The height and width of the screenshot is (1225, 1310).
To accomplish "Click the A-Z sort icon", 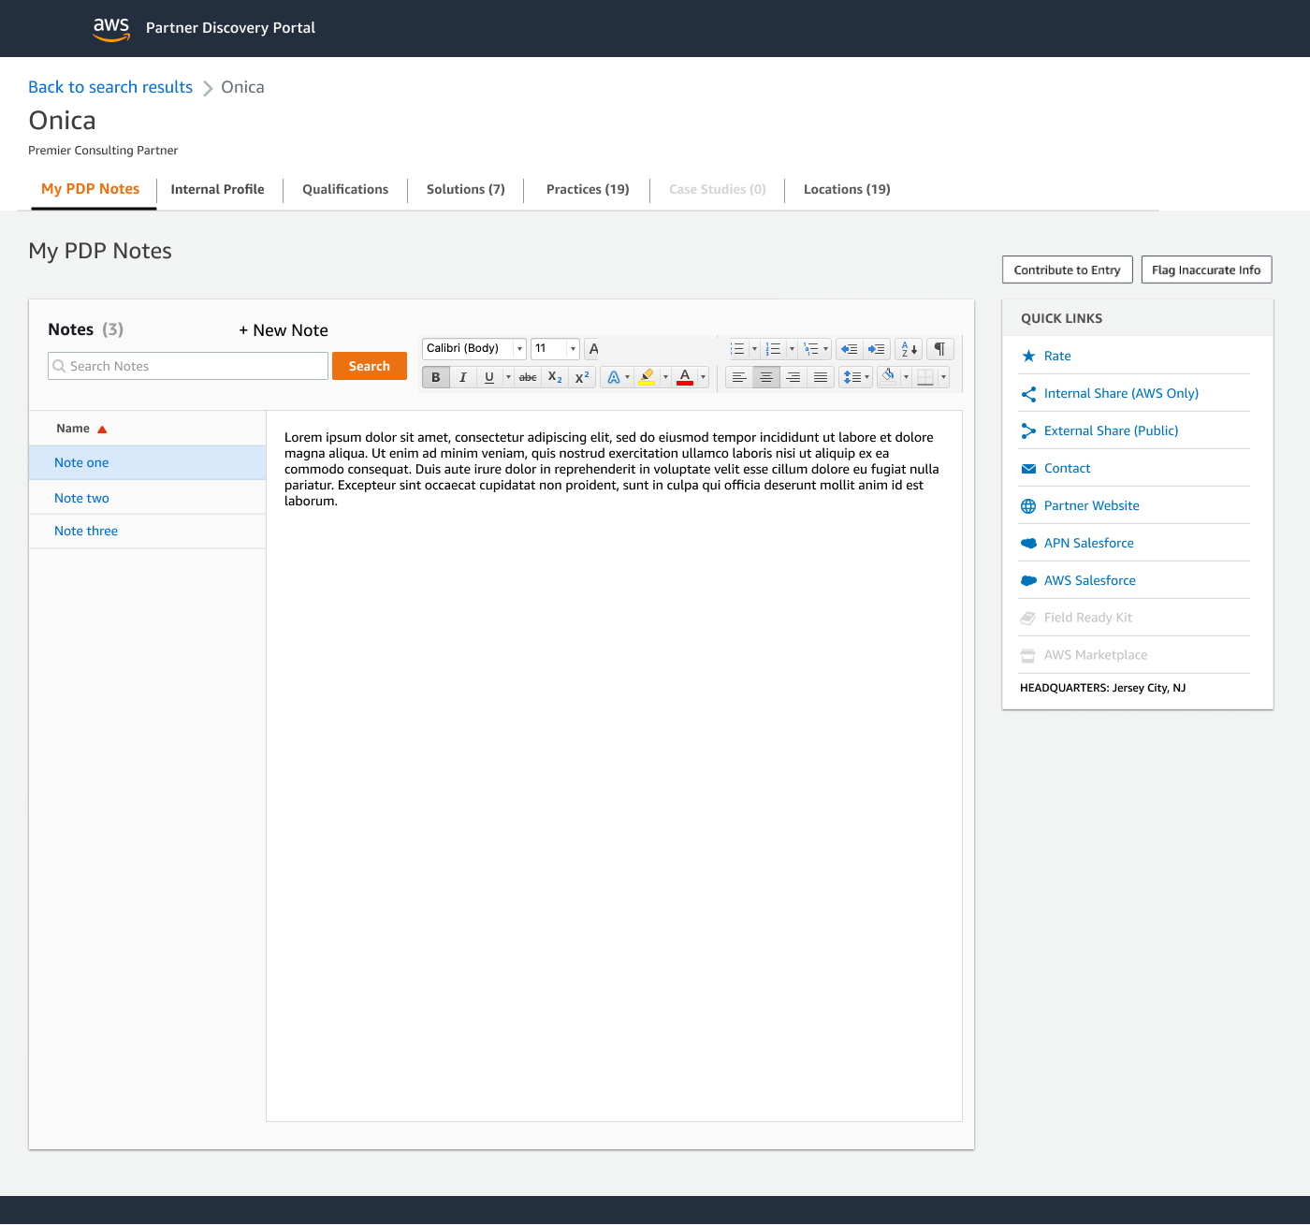I will (x=909, y=349).
